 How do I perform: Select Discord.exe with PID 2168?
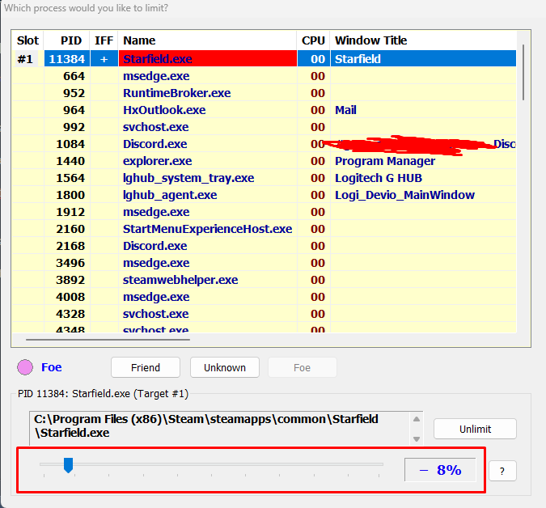click(264, 246)
